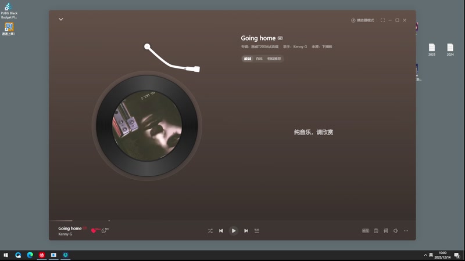Screen dimensions: 465x261
Task: Click the add-to-collection box icon in bottom bar
Action: tap(376, 231)
